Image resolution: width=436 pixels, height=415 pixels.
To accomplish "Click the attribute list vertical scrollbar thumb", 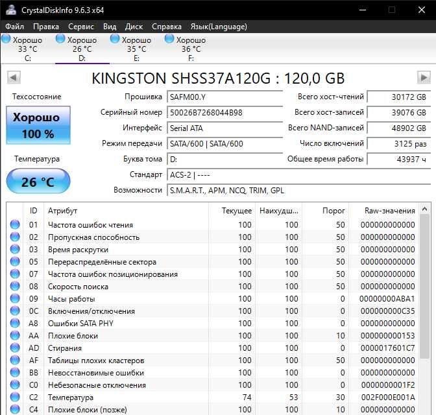I will [424, 287].
